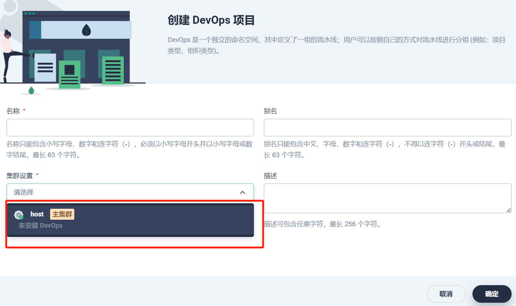
Task: Click the 取消 cancel button
Action: (446, 294)
